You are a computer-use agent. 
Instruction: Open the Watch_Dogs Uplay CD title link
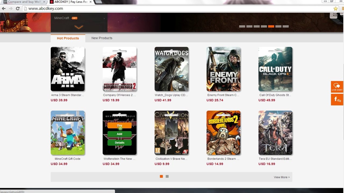point(171,95)
